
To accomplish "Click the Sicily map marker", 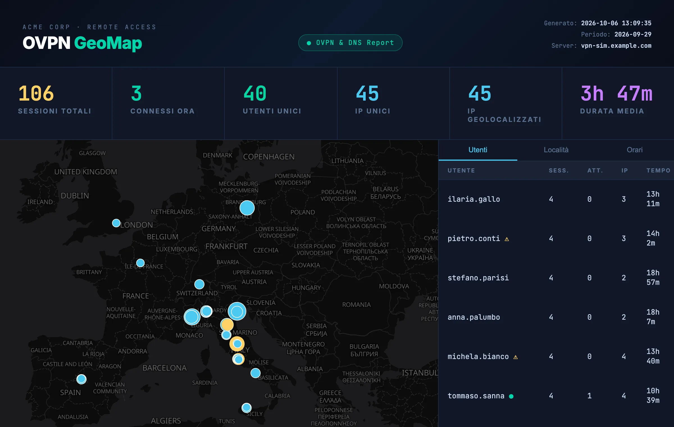I will (x=247, y=408).
